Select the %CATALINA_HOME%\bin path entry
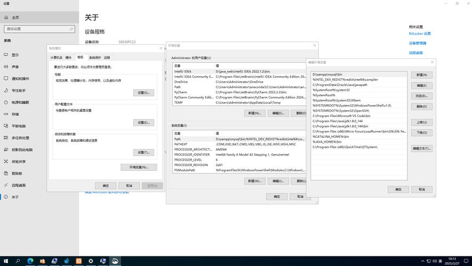 pos(359,136)
